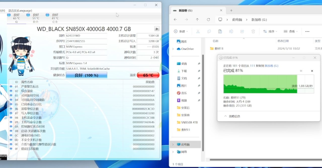Image resolution: width=322 pixels, height=168 pixels.
Task: Collapse details via 简略信息 toggle
Action: (x=232, y=116)
